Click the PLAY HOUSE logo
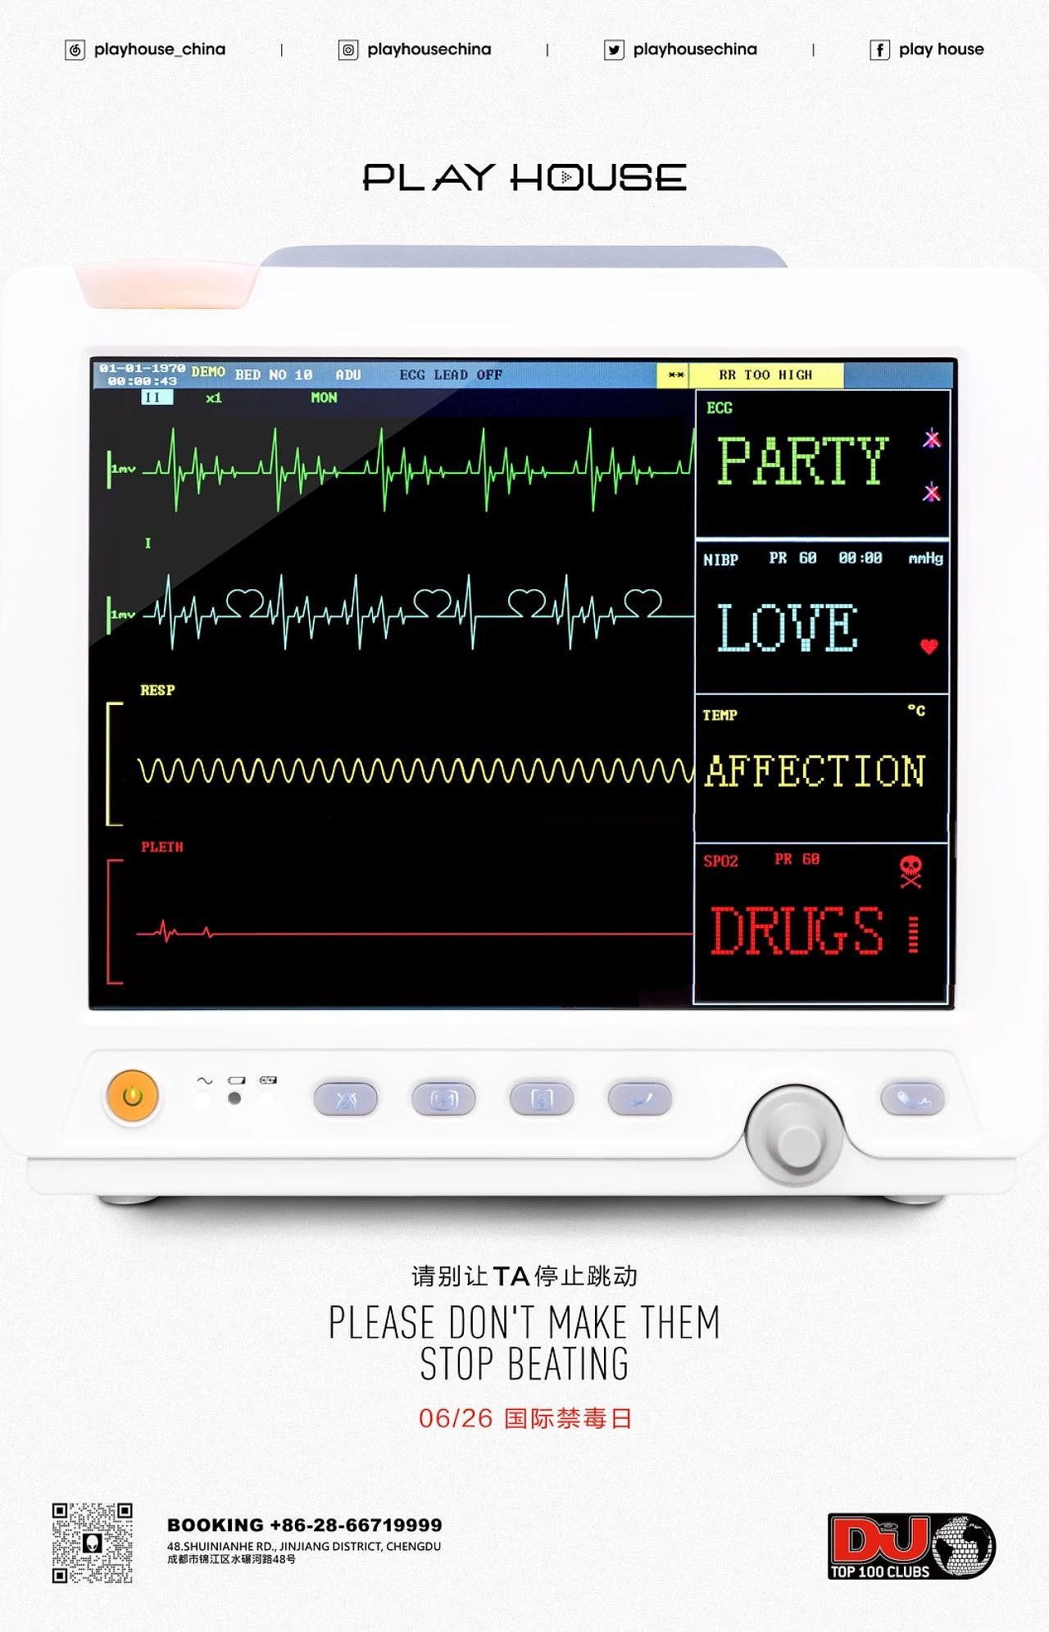Image resolution: width=1049 pixels, height=1632 pixels. pyautogui.click(x=524, y=177)
